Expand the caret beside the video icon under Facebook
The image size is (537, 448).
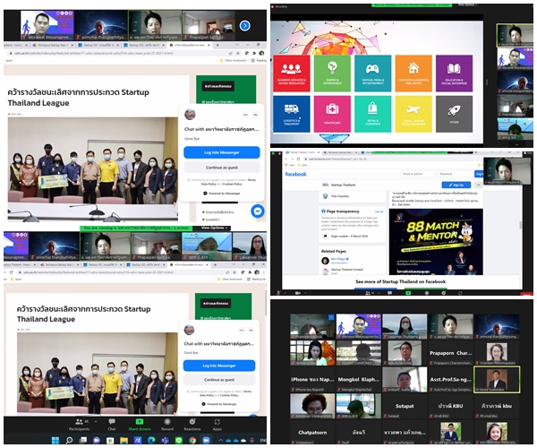point(304,293)
